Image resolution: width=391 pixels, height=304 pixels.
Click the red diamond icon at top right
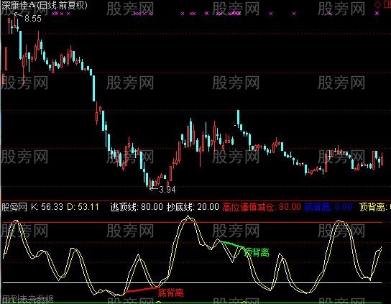point(378,5)
